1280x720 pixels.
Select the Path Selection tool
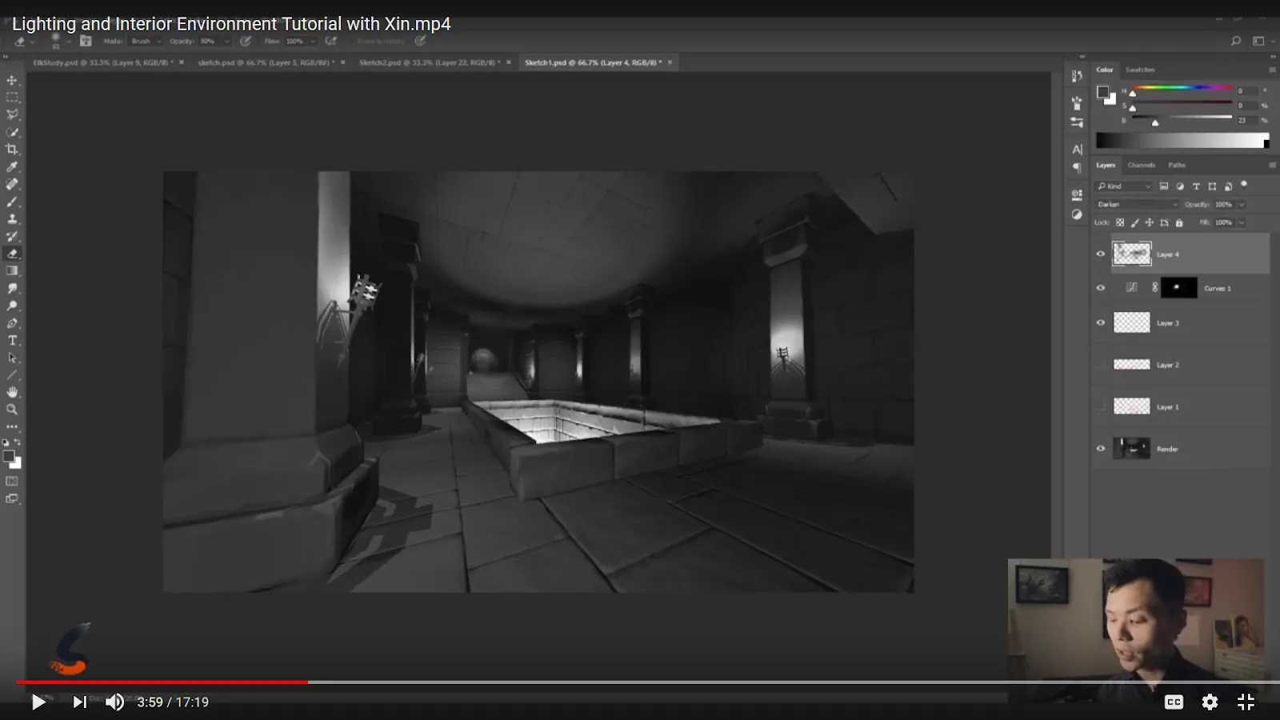[12, 358]
